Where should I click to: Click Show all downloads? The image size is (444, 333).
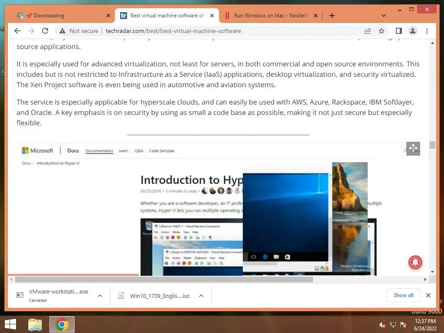404,295
